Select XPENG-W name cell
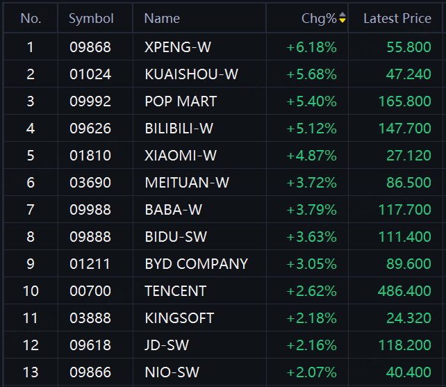The width and height of the screenshot is (446, 387). (x=178, y=47)
